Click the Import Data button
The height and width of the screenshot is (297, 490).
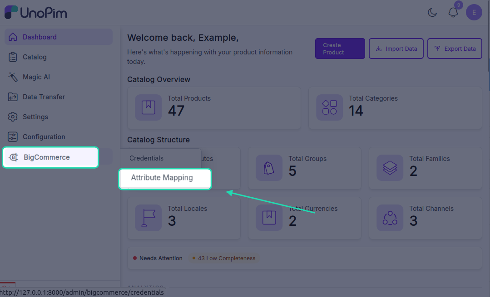click(396, 49)
